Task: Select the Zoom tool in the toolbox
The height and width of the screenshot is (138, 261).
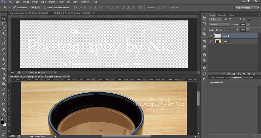Action: click(x=4, y=115)
